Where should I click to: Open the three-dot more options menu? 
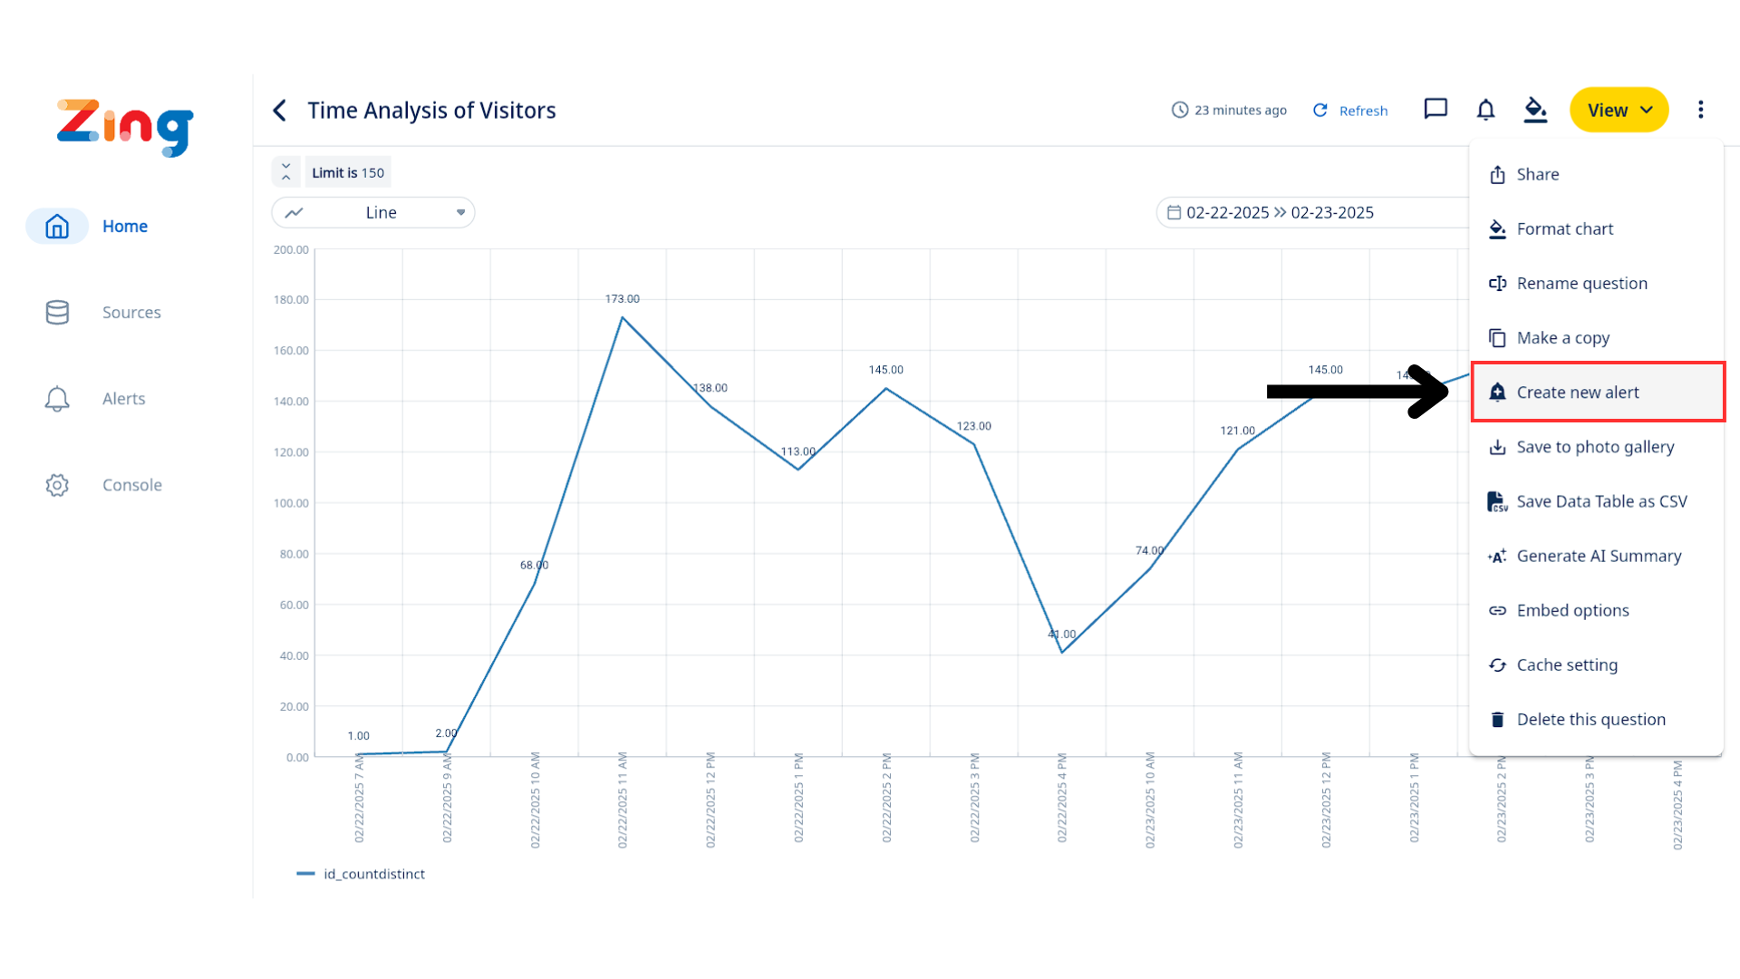1700,110
